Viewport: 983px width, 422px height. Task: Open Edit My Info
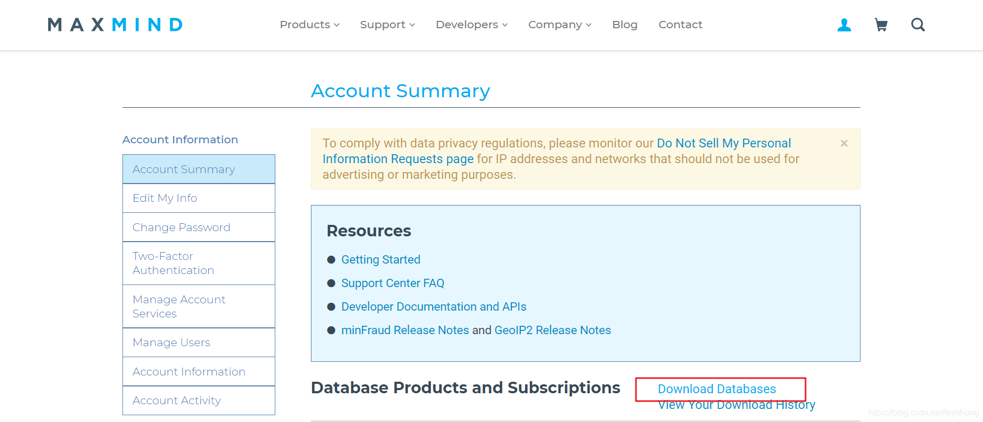tap(199, 198)
